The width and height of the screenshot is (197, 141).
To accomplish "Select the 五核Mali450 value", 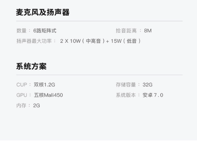I will point(48,95).
